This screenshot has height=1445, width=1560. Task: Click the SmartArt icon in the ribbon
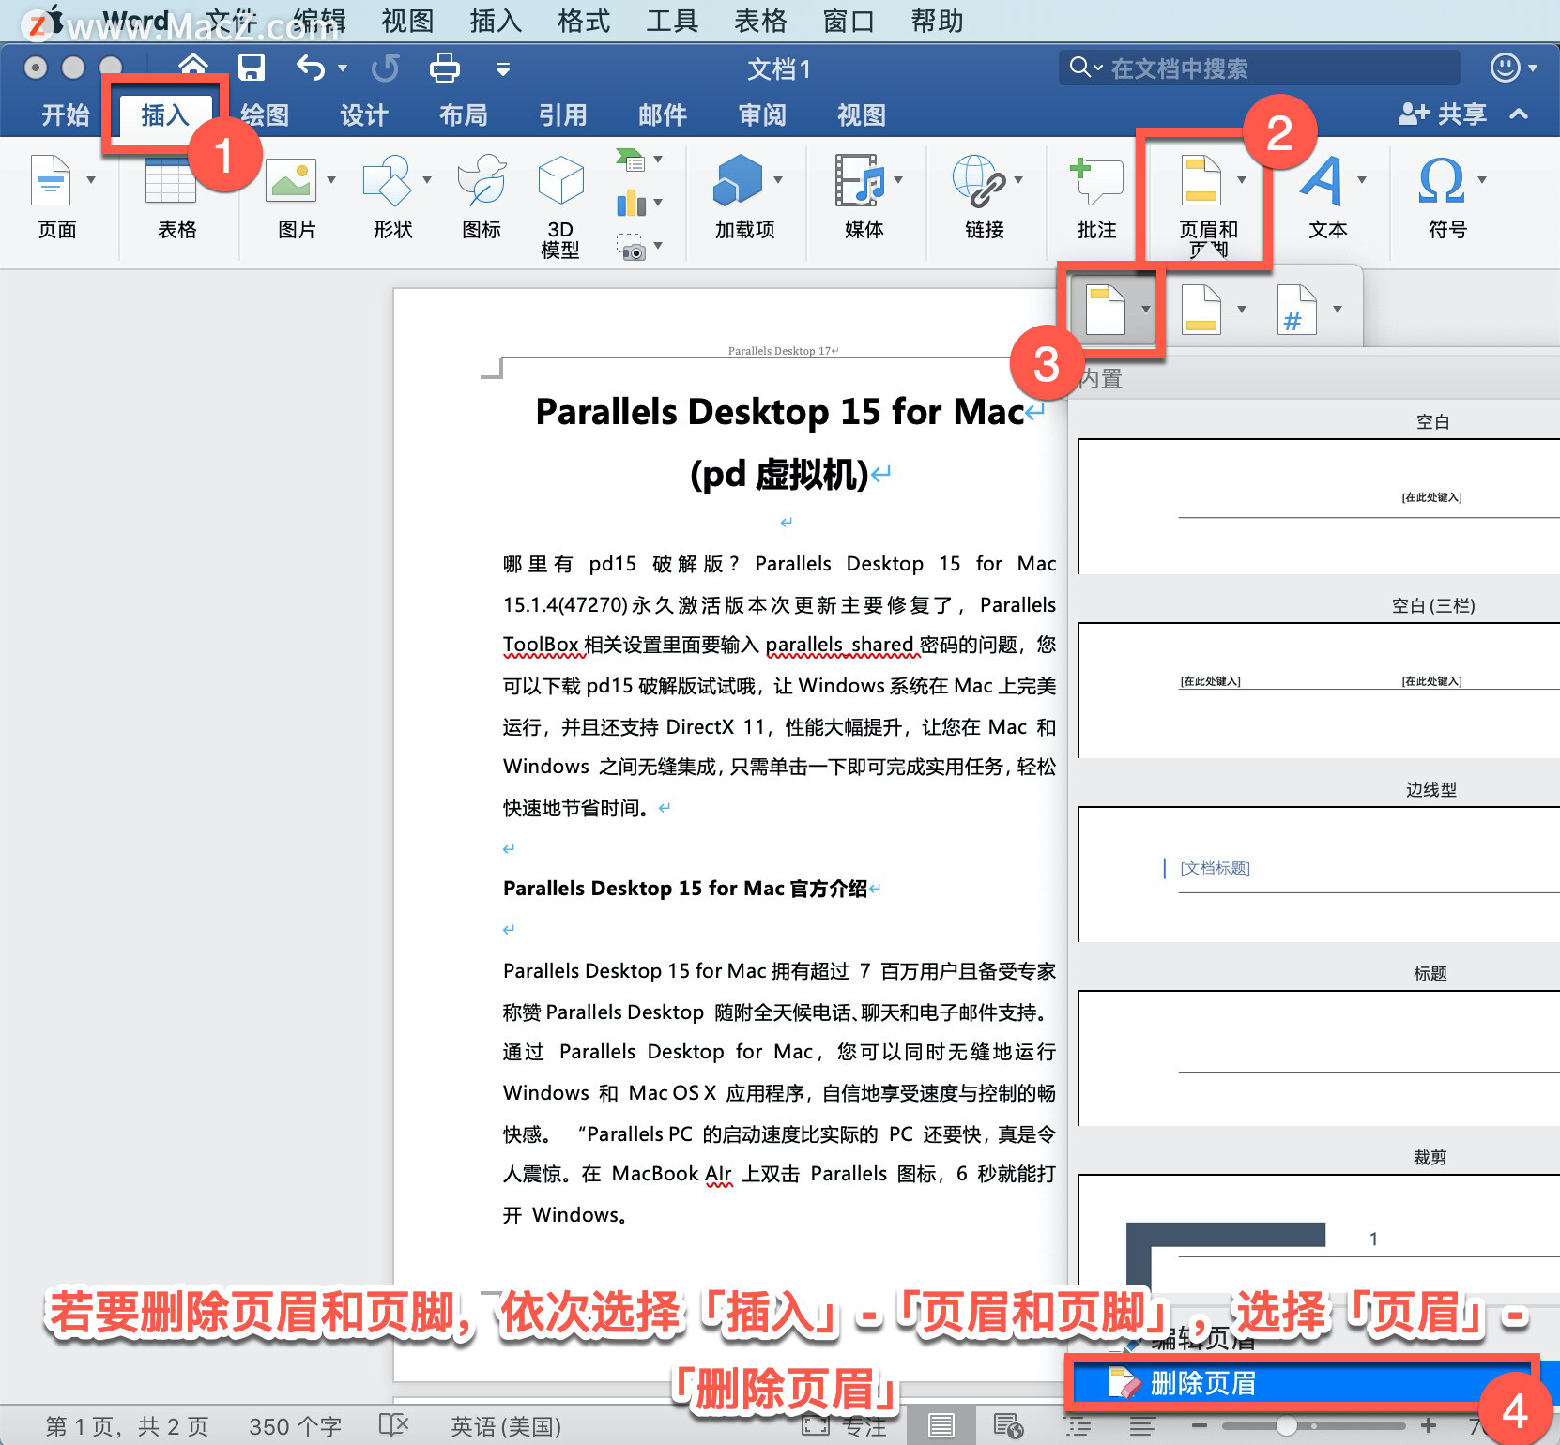coord(631,160)
